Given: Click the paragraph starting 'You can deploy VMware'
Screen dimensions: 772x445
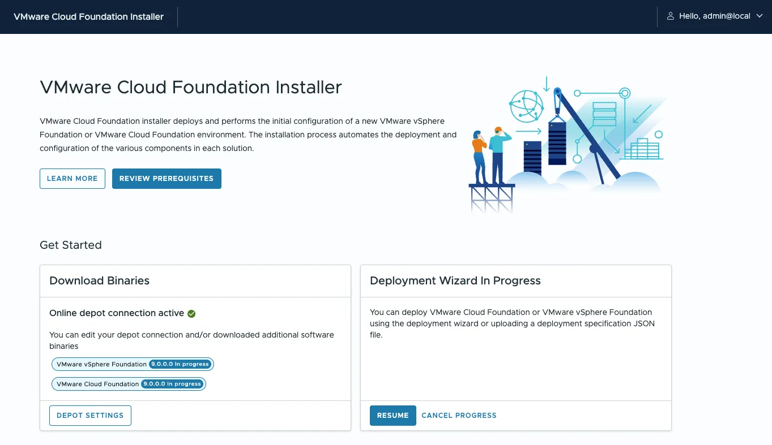Looking at the screenshot, I should 511,323.
